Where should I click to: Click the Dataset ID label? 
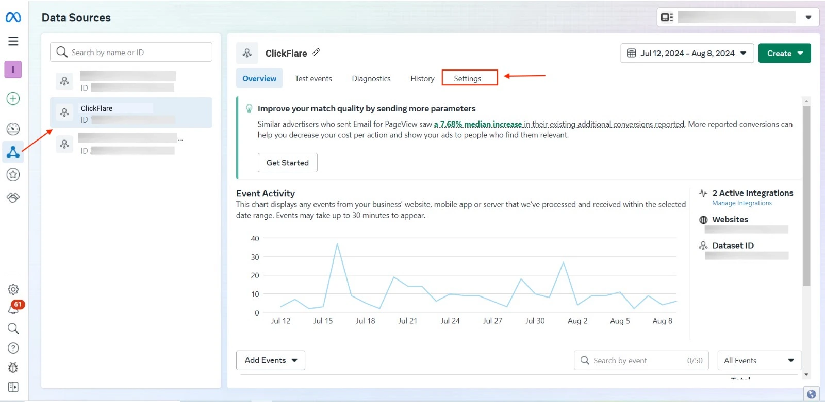click(733, 246)
